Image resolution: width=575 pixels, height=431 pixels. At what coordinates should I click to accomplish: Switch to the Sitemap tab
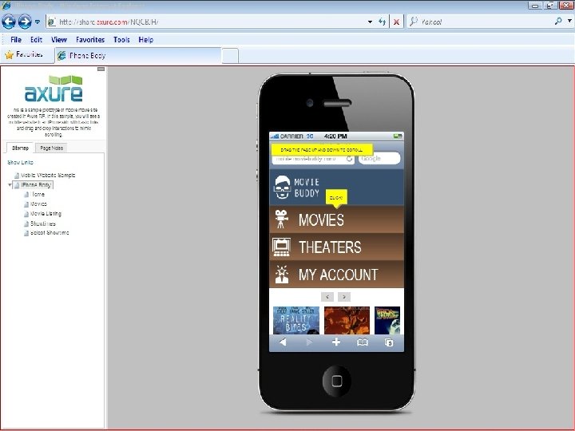pyautogui.click(x=20, y=148)
